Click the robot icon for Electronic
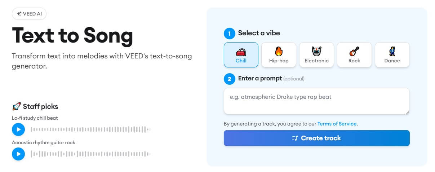Image resolution: width=435 pixels, height=172 pixels. 316,52
